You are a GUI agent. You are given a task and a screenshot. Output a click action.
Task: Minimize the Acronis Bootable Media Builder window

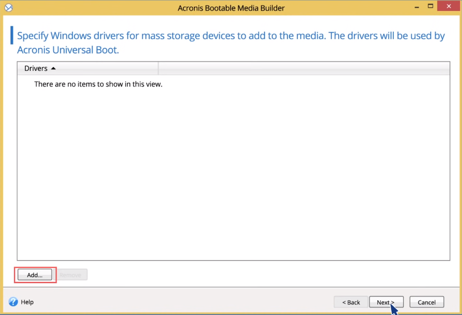pyautogui.click(x=416, y=6)
